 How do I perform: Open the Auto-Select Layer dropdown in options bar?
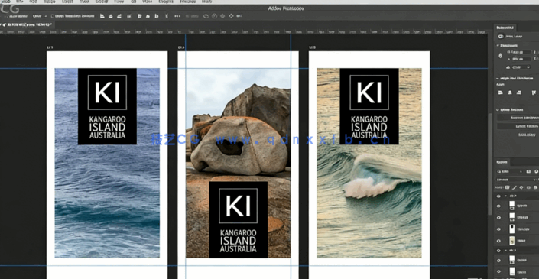pos(40,16)
